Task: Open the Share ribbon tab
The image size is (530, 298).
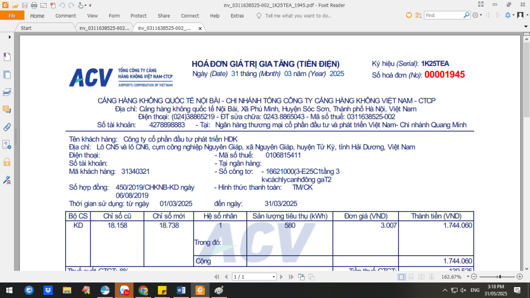Action: pos(164,16)
